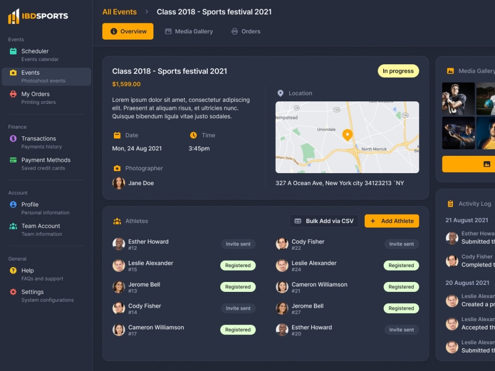Click the 3:45pm time value
The width and height of the screenshot is (495, 371).
199,148
